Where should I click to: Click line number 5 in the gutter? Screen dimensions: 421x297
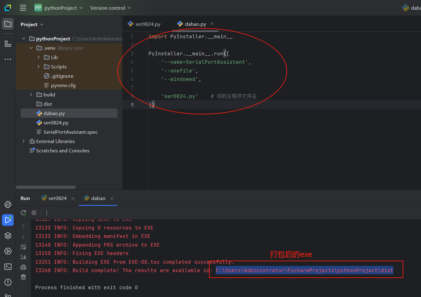coord(132,71)
